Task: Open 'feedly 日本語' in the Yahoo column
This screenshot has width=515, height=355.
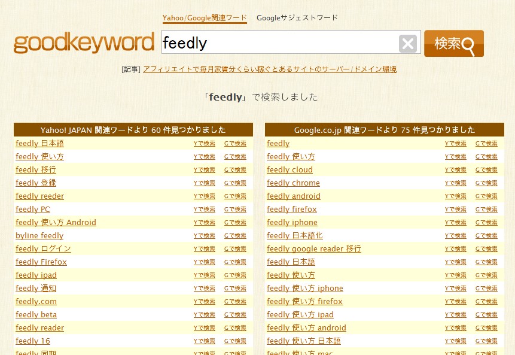Action: click(x=39, y=143)
